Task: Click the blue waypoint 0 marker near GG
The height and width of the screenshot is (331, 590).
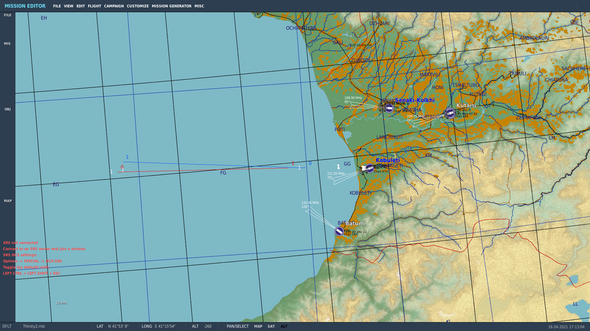Action: (x=310, y=163)
